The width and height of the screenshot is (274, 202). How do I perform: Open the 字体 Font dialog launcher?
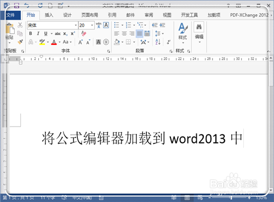(x=109, y=51)
